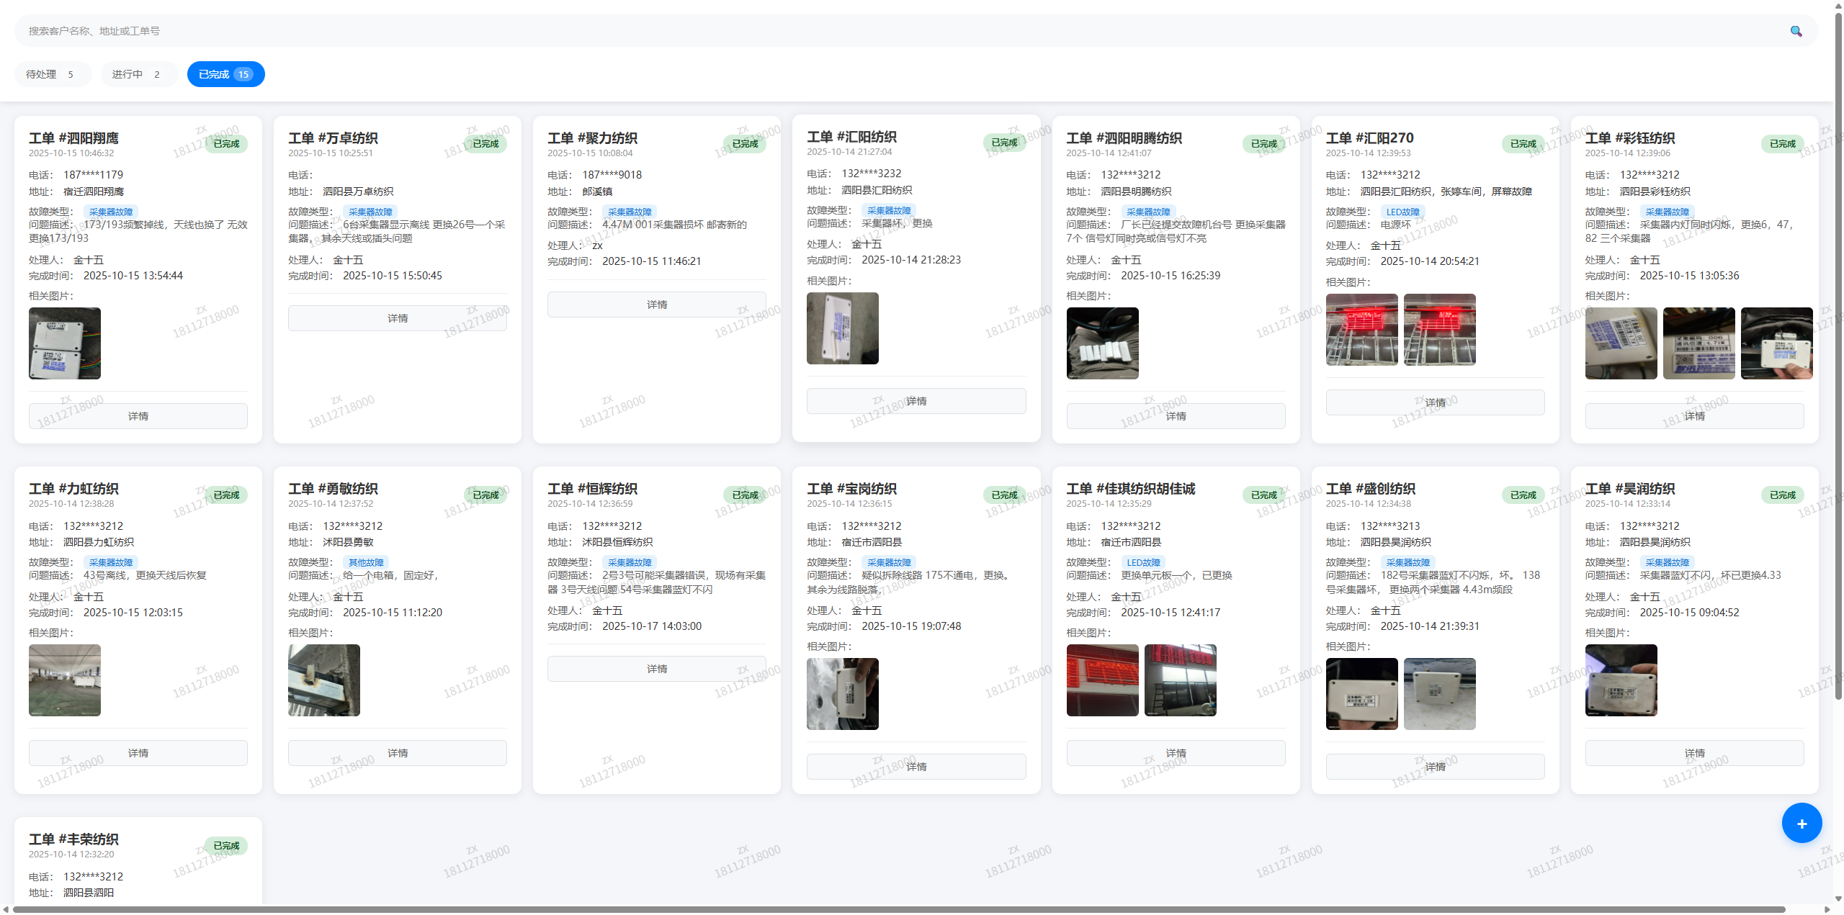Click 采集器故障 tag on 汇阳纺织 card
This screenshot has height=915, width=1844.
tap(889, 211)
